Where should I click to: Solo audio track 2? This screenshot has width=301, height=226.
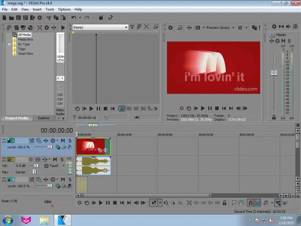62,159
